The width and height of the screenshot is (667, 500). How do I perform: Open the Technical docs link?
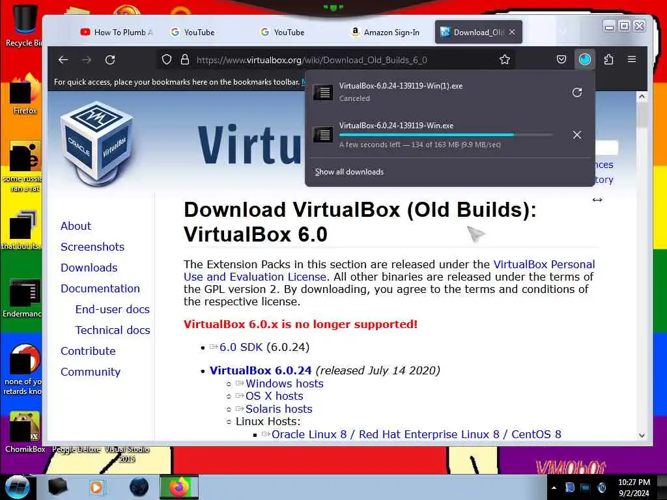112,330
